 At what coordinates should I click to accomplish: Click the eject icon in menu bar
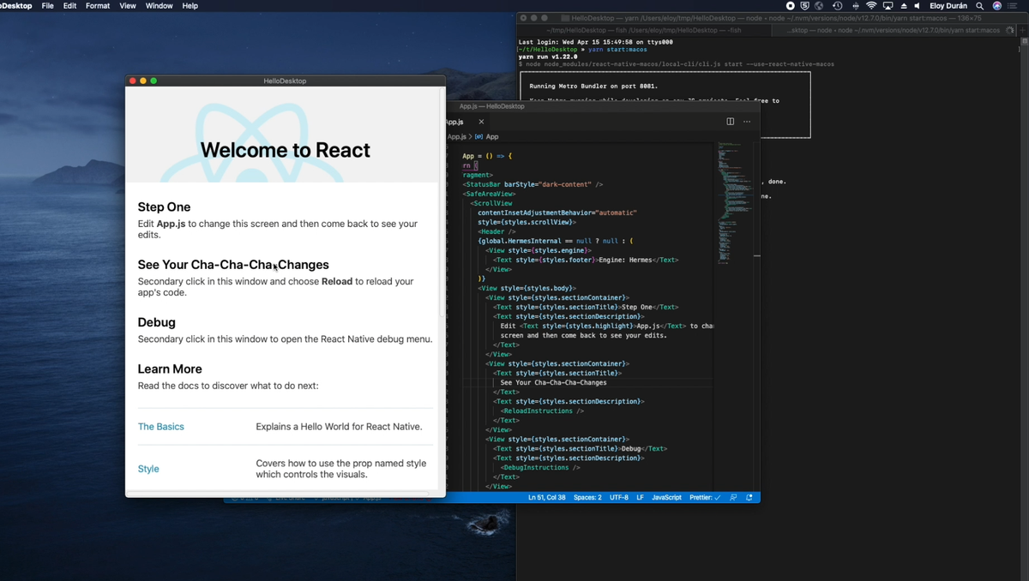click(x=903, y=5)
